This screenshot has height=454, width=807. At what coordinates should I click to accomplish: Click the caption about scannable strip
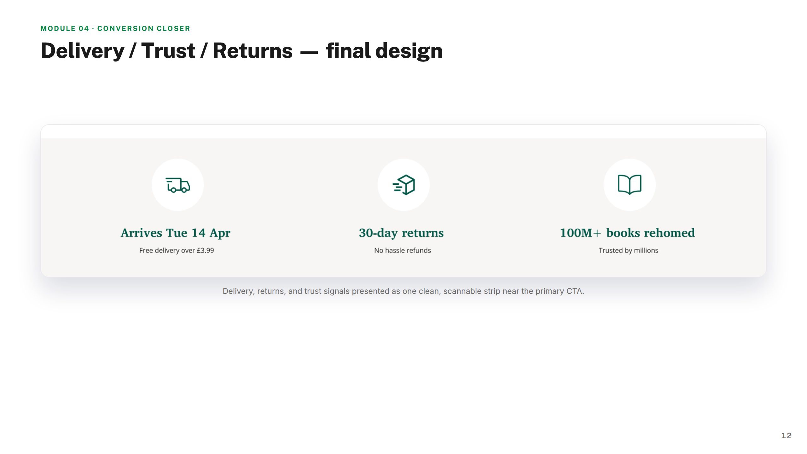point(403,291)
